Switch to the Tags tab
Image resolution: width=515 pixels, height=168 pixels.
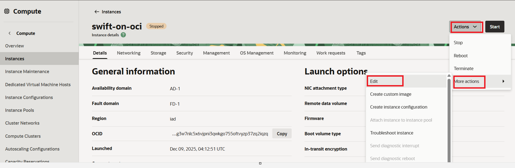tap(361, 53)
